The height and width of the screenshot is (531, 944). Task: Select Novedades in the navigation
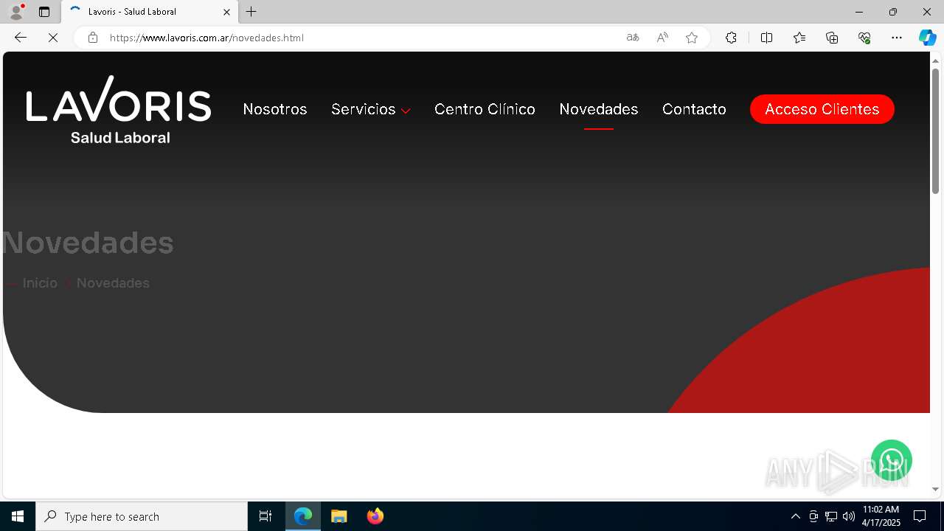(599, 109)
